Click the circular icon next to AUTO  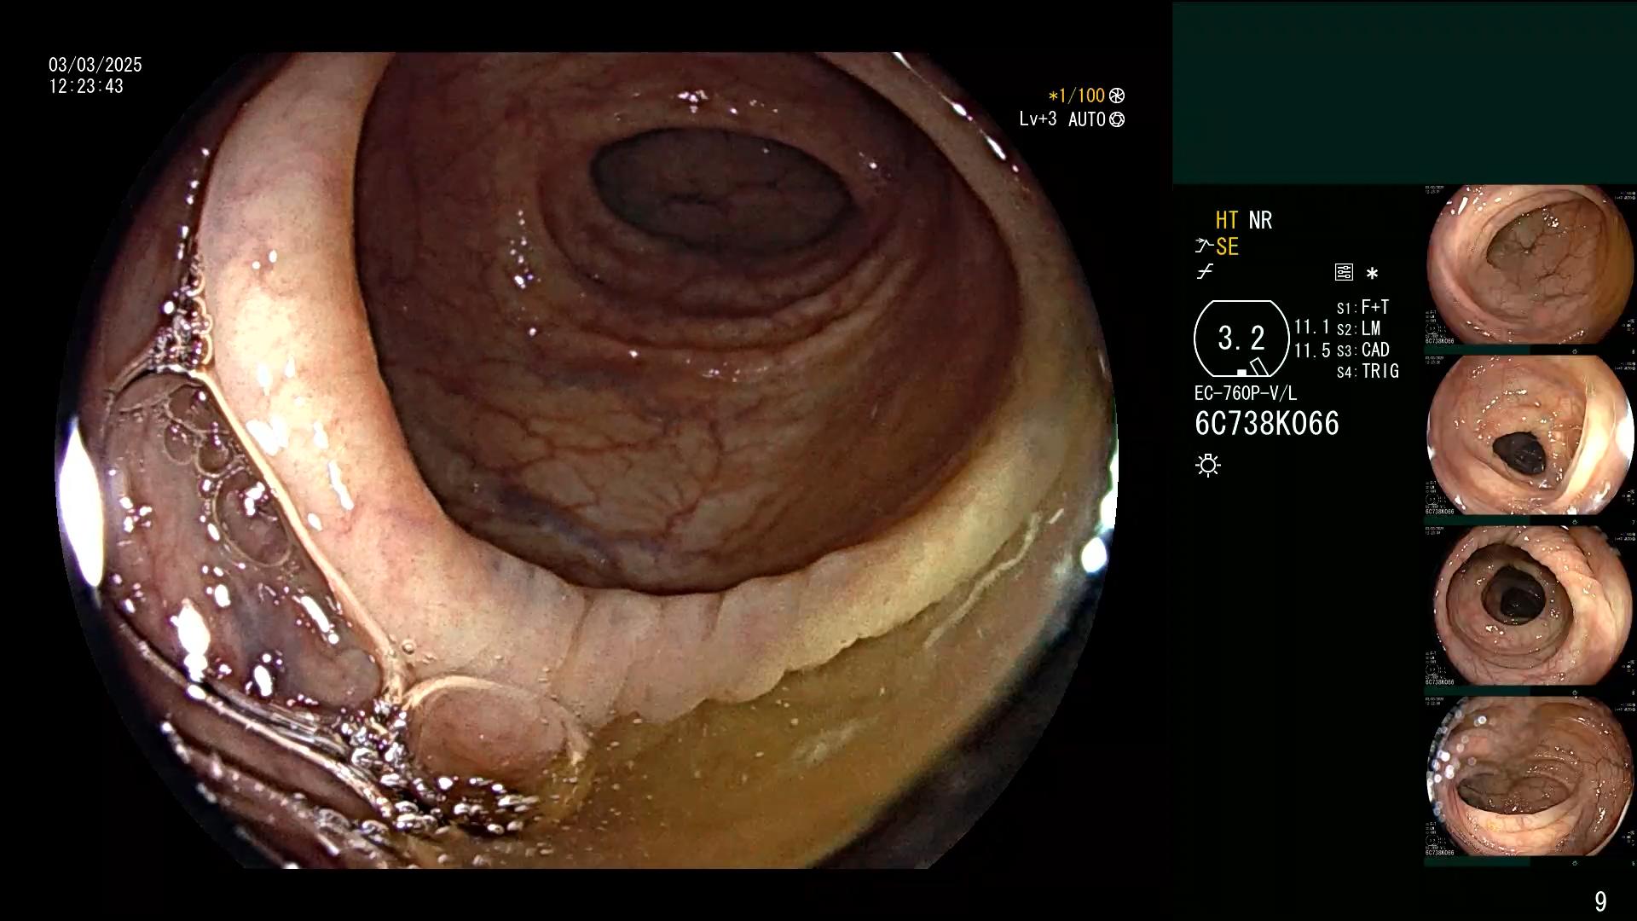tap(1117, 119)
